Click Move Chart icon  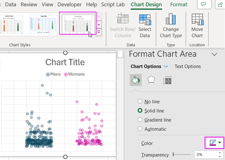[197, 19]
